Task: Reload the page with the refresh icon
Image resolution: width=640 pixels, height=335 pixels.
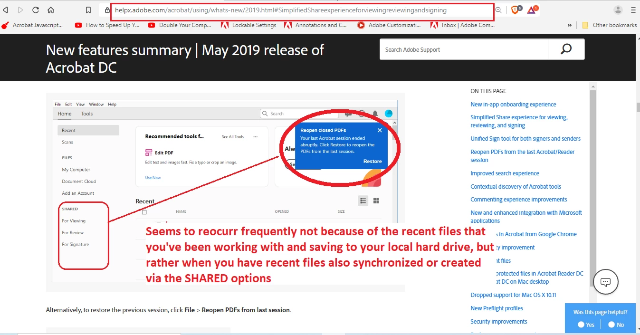Action: (x=36, y=10)
